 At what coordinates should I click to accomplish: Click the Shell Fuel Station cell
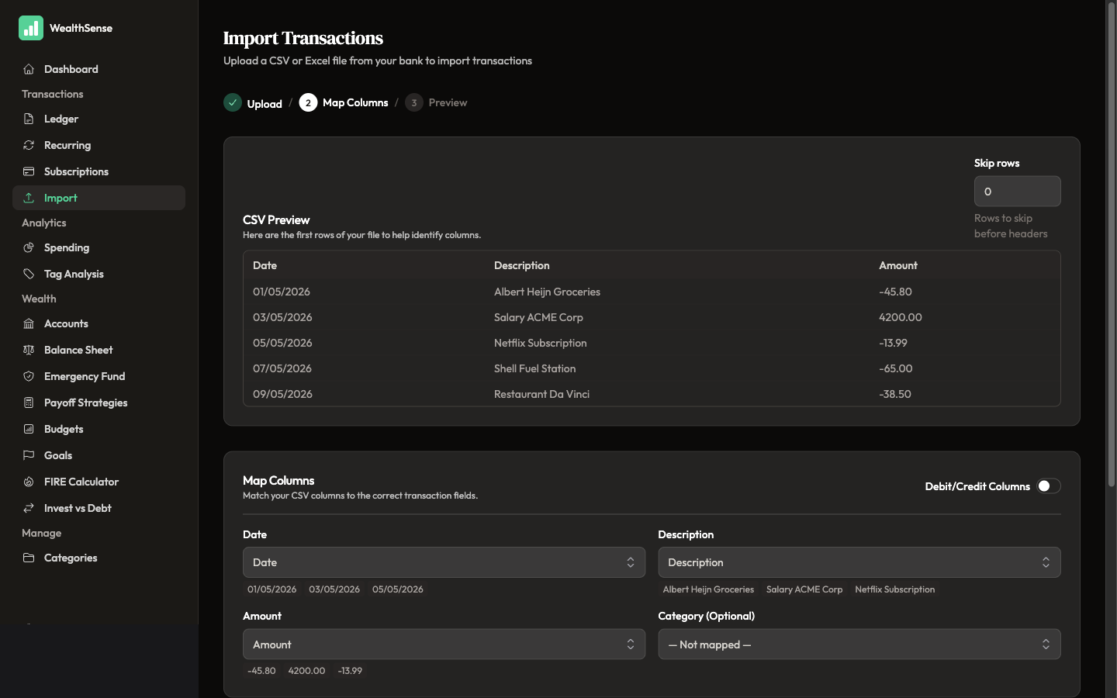534,368
